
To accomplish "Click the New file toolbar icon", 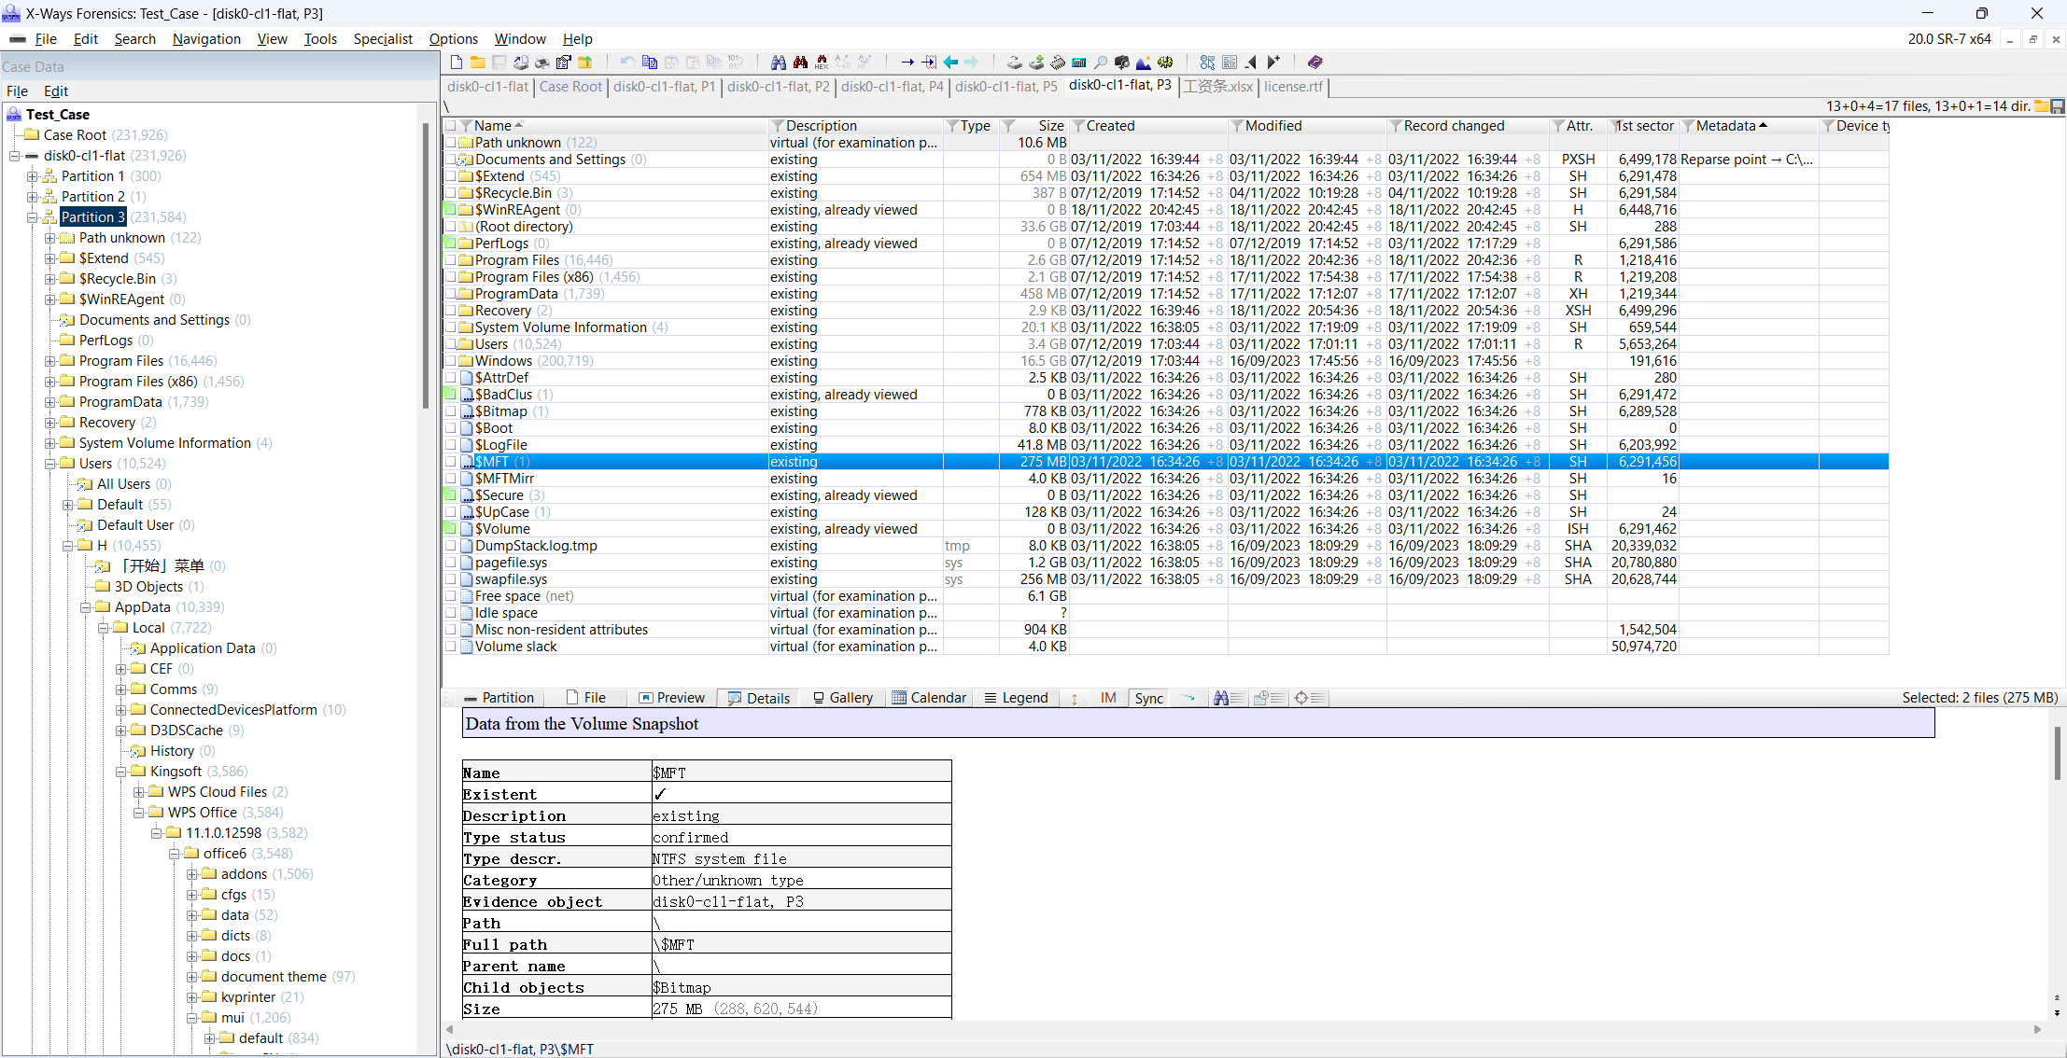I will pos(457,63).
